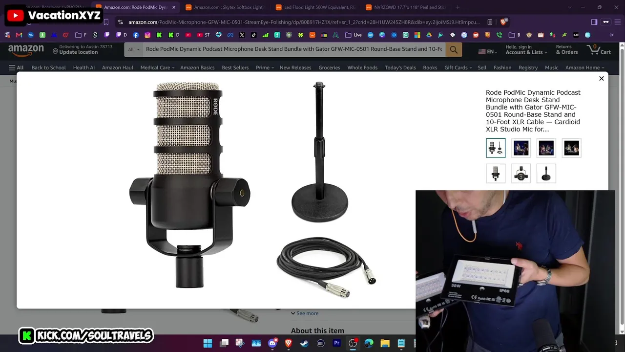Open Task View on the taskbar

(224, 343)
